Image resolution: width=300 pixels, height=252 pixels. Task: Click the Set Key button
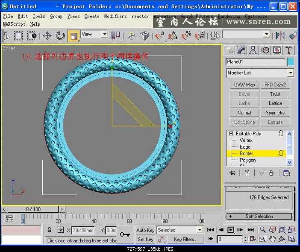tap(145, 239)
